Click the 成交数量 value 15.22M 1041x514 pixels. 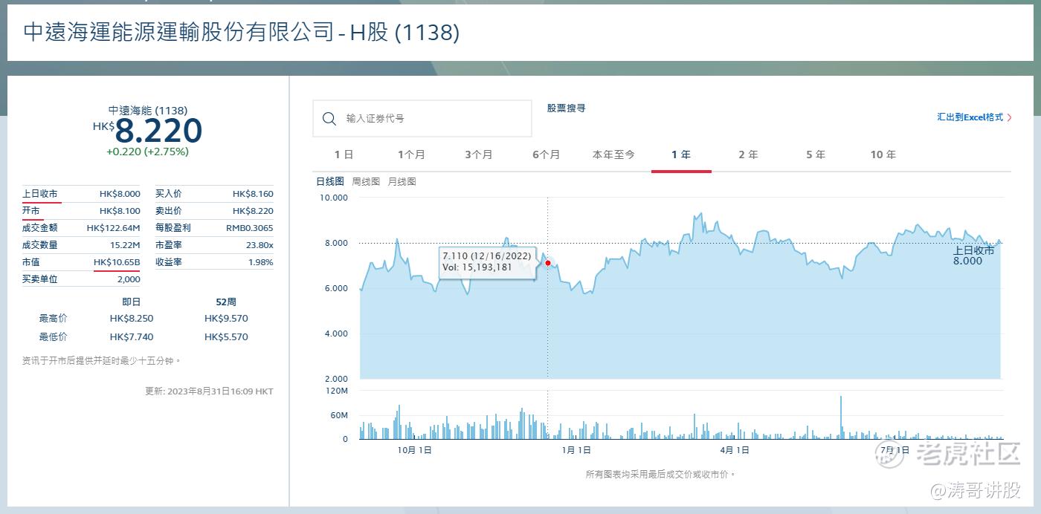click(x=125, y=245)
